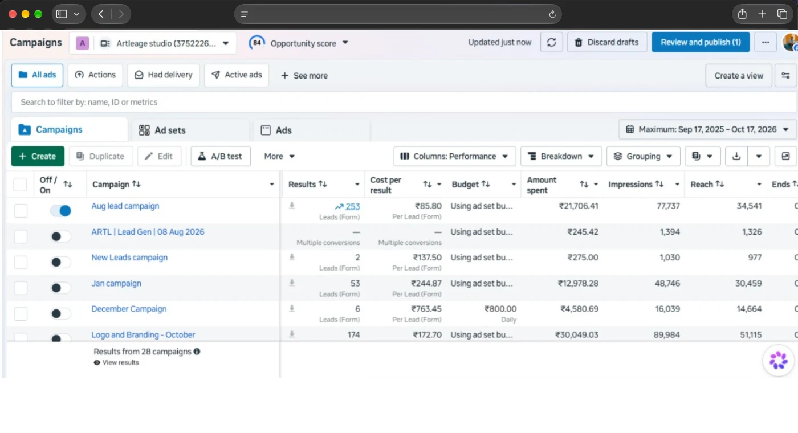Click the search filter input field
Image resolution: width=798 pixels, height=433 pixels.
pos(404,102)
